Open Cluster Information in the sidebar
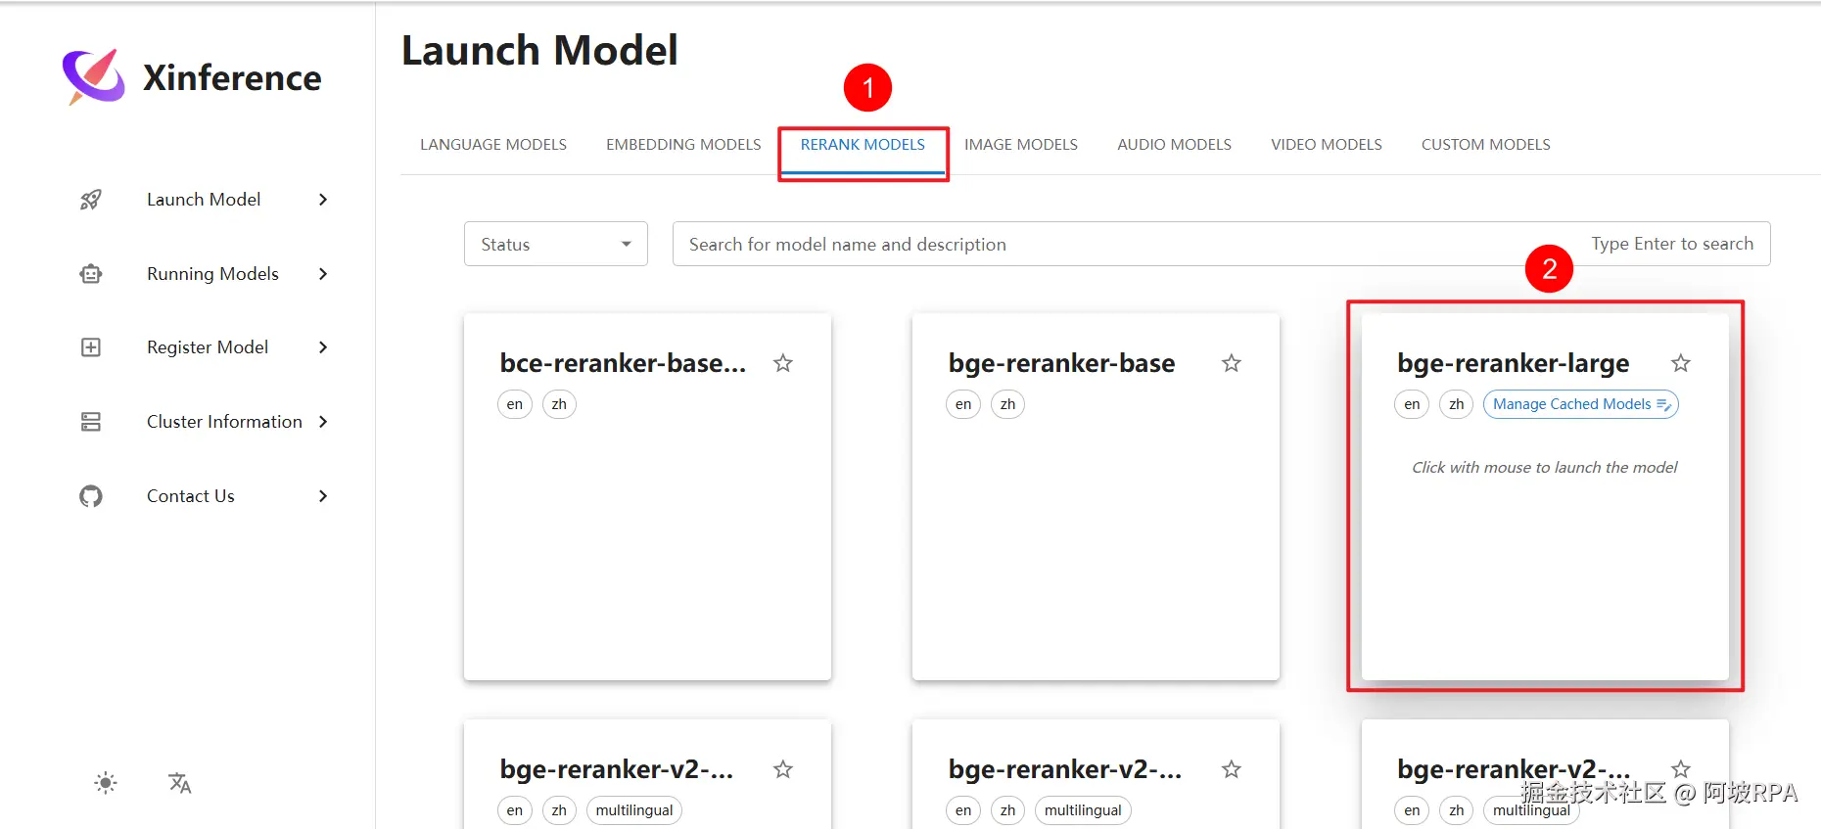Screen dimensions: 1821x829 tap(224, 422)
